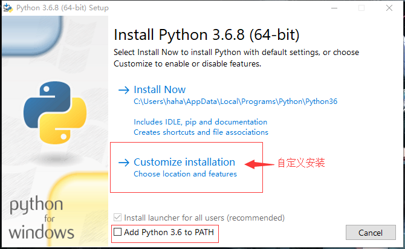Open Customize installation option
The width and height of the screenshot is (405, 249).
click(x=184, y=162)
